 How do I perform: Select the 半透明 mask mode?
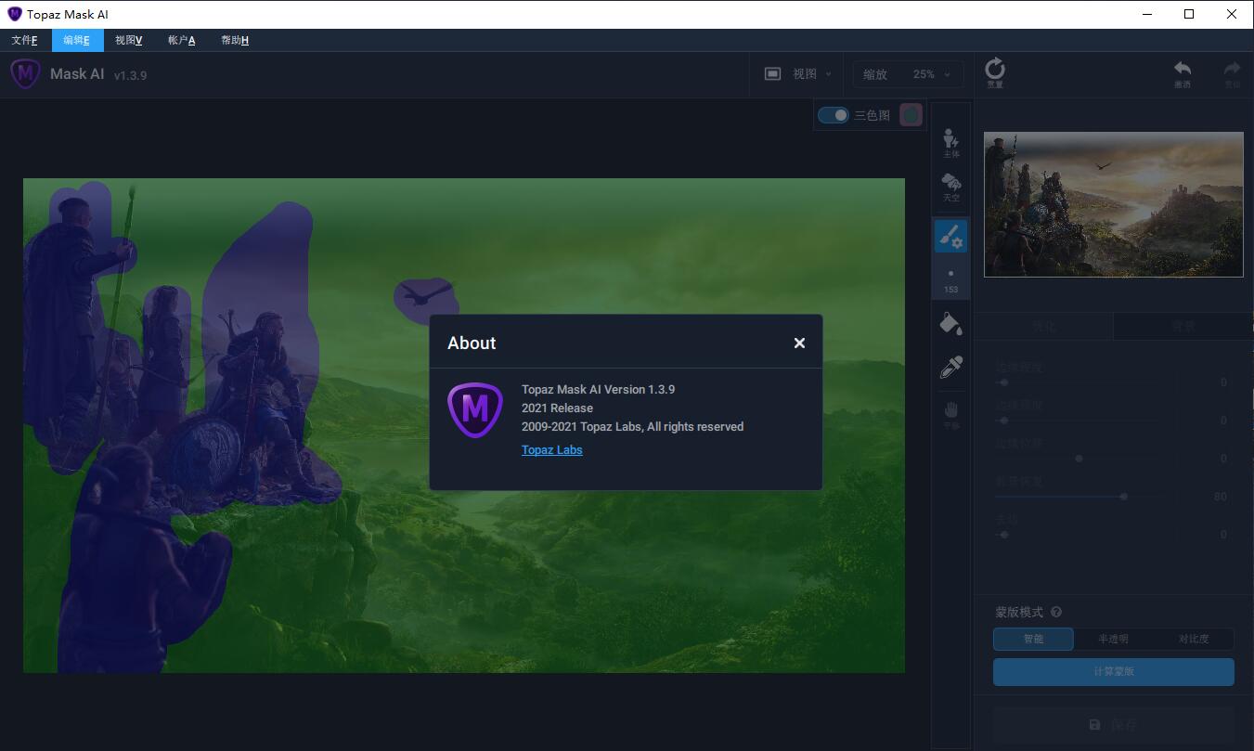1113,639
